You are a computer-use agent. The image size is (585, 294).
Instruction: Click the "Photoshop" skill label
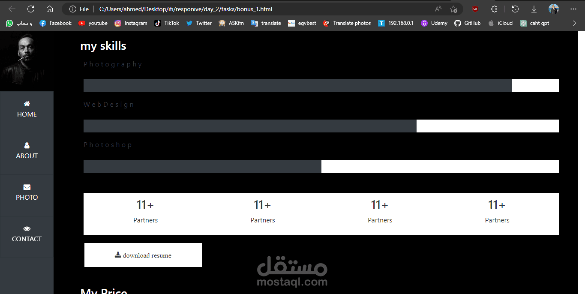[108, 145]
